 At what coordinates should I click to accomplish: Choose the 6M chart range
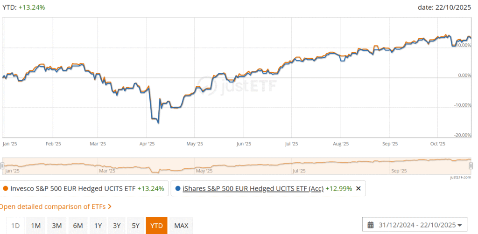[77, 226]
